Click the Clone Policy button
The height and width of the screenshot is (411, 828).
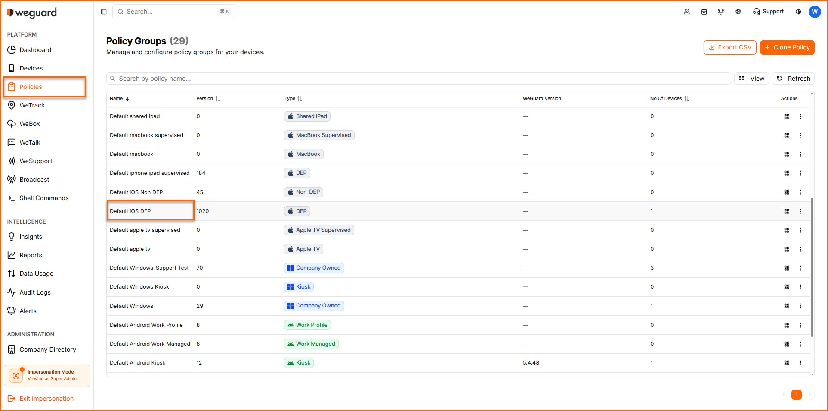click(787, 47)
